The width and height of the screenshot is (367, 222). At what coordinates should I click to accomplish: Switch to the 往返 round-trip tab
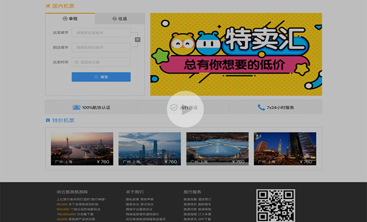point(120,19)
